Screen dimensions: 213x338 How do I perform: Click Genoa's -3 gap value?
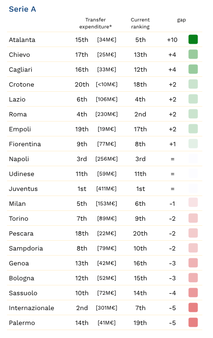click(172, 263)
